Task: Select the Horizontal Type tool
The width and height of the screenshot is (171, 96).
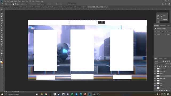Action: pyautogui.click(x=2, y=46)
